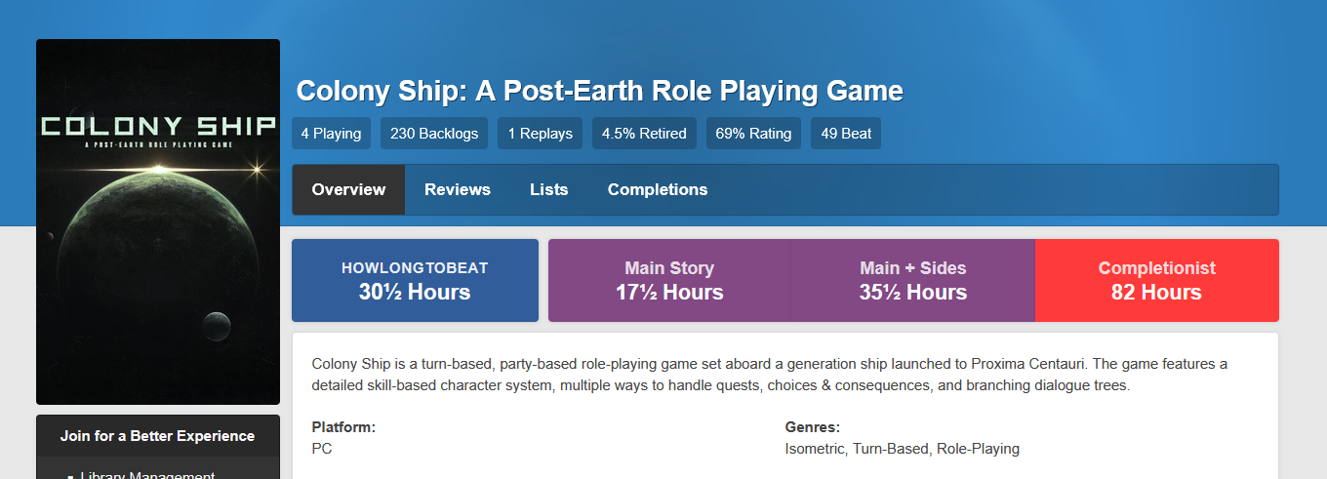This screenshot has width=1327, height=479.
Task: Click the Isometric, Turn-Based, Role-Playing genres text
Action: [x=903, y=449]
